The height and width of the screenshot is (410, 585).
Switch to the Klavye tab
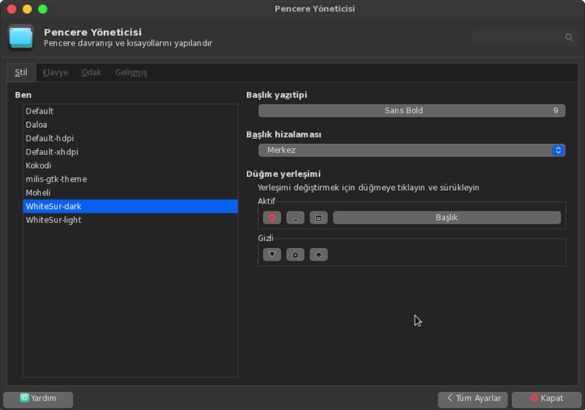coord(56,72)
